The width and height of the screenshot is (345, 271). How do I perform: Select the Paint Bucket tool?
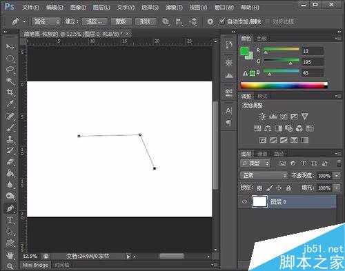point(10,173)
